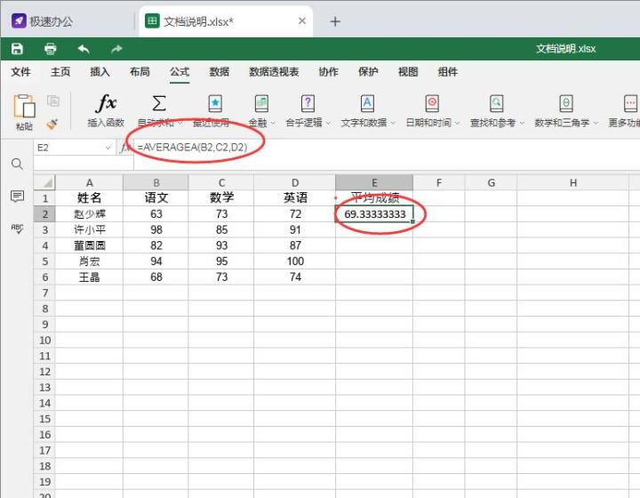Viewport: 640px width, 498px height.
Task: Expand the 合乎逻辑 dropdown arrow
Action: pyautogui.click(x=328, y=123)
